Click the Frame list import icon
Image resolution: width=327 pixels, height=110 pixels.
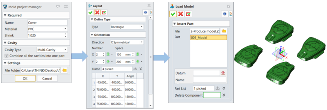coord(135,69)
